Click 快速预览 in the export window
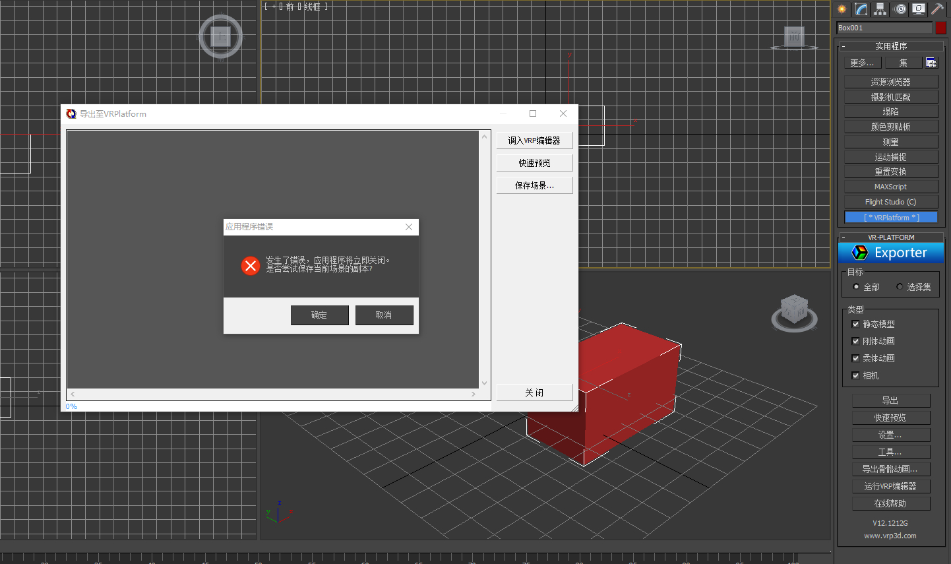 pyautogui.click(x=534, y=163)
